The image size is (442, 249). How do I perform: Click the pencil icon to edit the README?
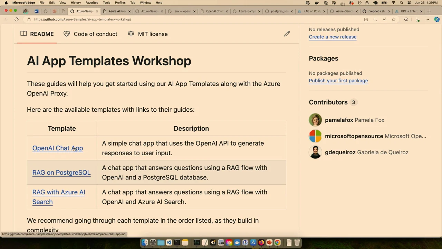click(287, 34)
